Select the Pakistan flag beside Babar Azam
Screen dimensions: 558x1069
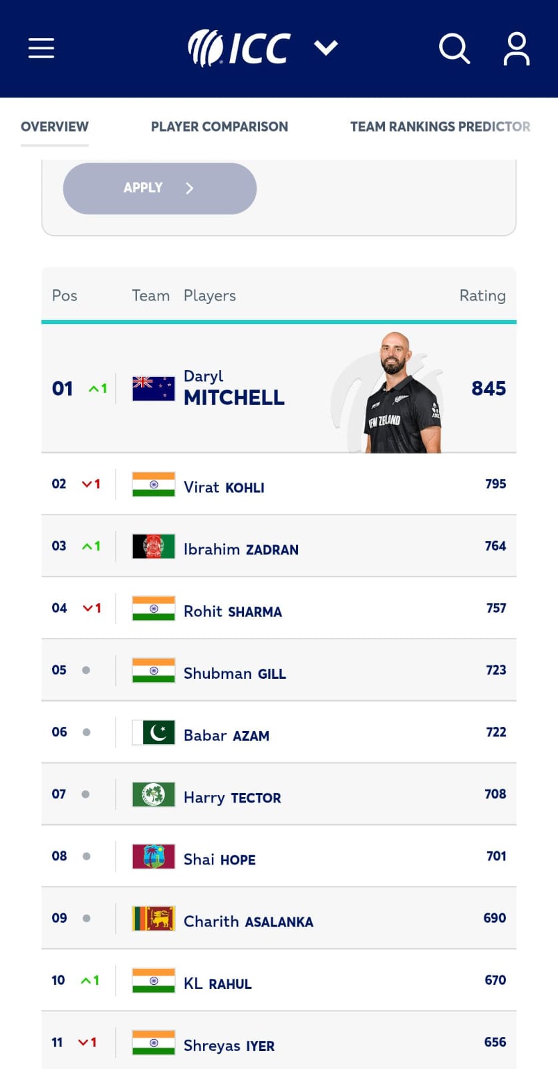coord(152,732)
